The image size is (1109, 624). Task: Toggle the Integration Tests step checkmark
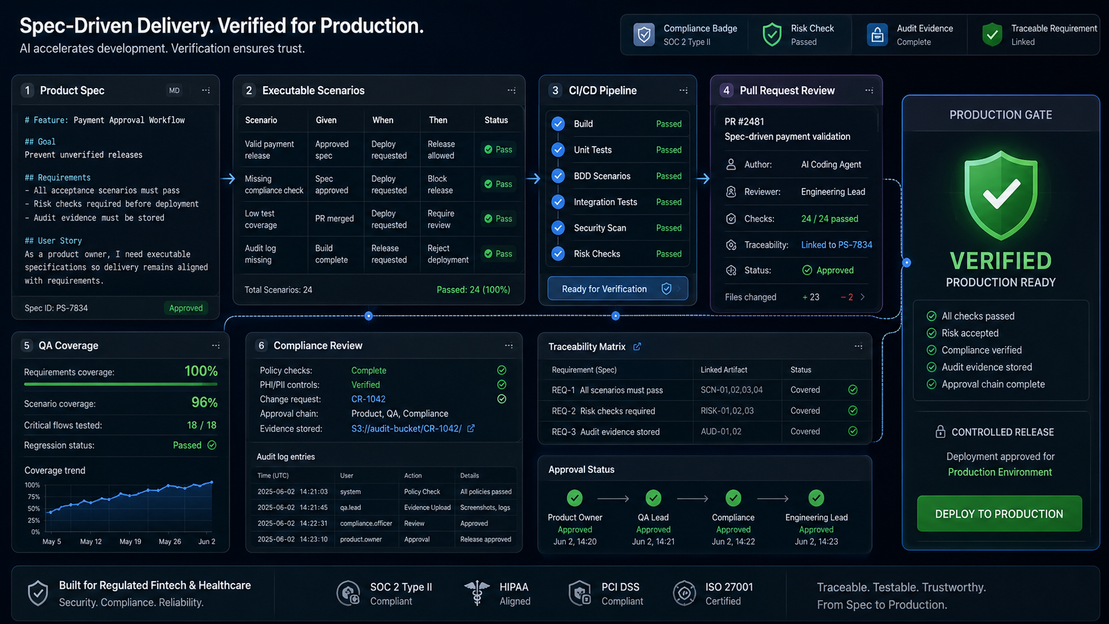558,202
